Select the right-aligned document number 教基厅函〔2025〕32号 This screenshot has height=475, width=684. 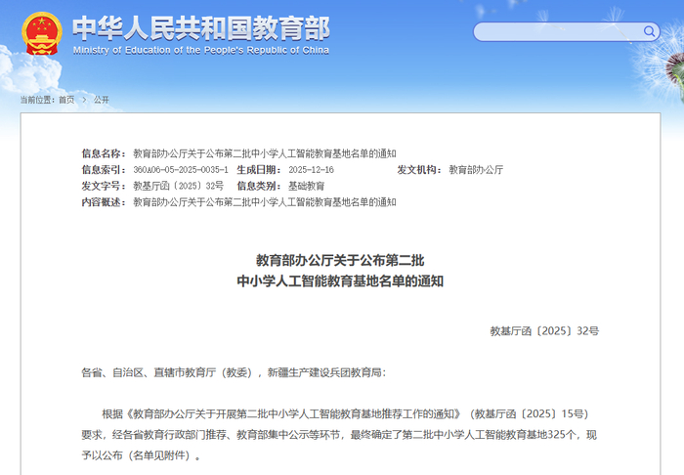544,331
